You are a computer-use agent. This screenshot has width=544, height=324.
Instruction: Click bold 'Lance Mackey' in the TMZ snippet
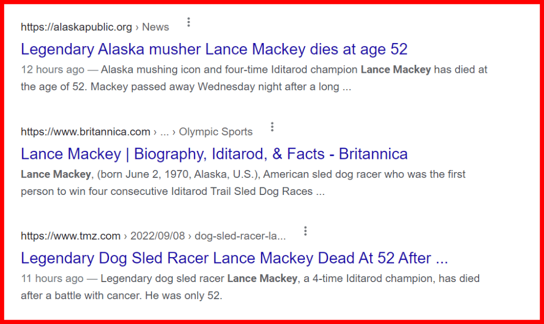(x=262, y=278)
